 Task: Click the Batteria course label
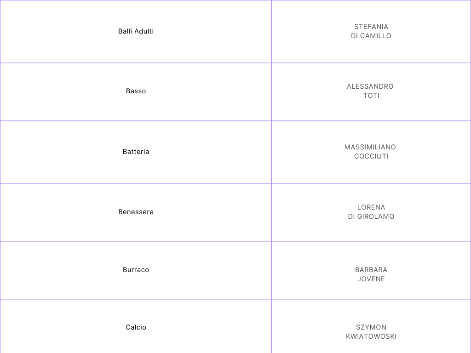(136, 152)
